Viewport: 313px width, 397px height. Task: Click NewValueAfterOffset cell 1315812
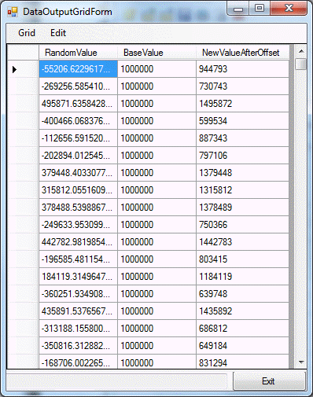coord(243,190)
